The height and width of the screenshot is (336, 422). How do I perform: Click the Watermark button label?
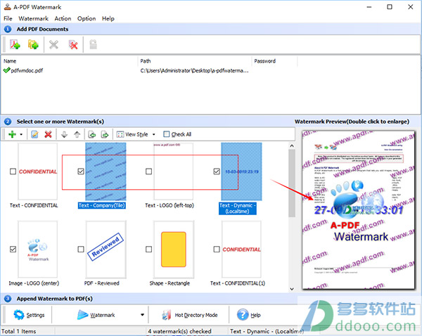103,315
